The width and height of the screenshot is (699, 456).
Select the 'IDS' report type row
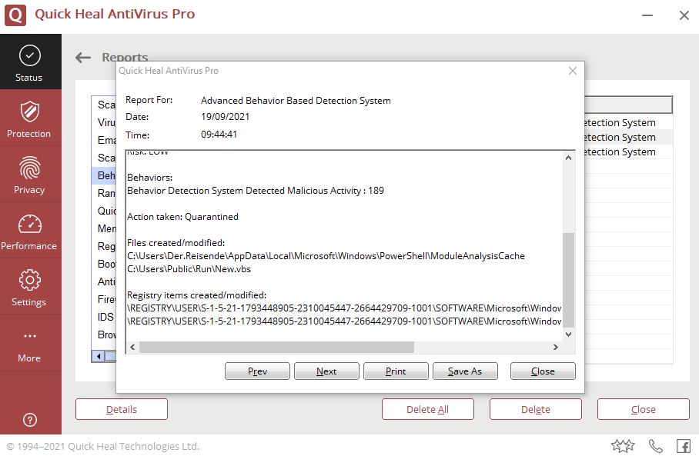point(105,317)
